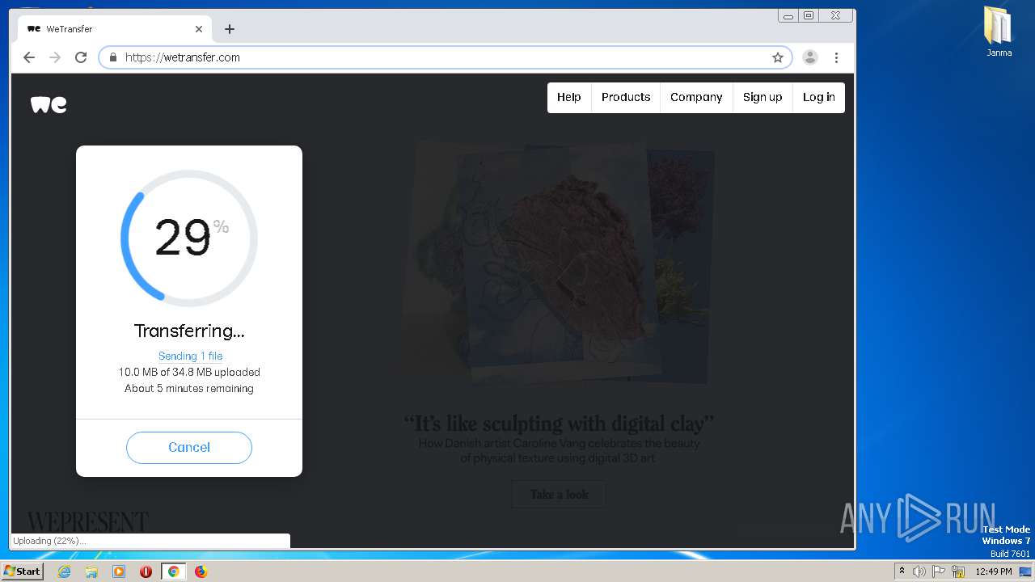Open Windows Explorer from taskbar
Screen dimensions: 1035x582
pos(91,571)
